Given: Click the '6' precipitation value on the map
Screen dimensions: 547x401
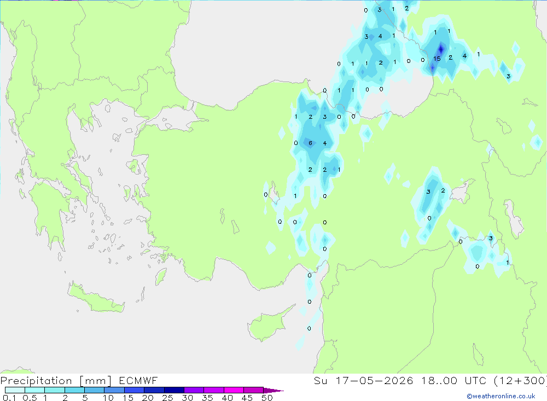Looking at the screenshot, I should point(310,143).
